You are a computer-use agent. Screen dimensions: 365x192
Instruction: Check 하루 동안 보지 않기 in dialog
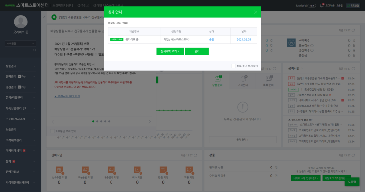(x=233, y=66)
